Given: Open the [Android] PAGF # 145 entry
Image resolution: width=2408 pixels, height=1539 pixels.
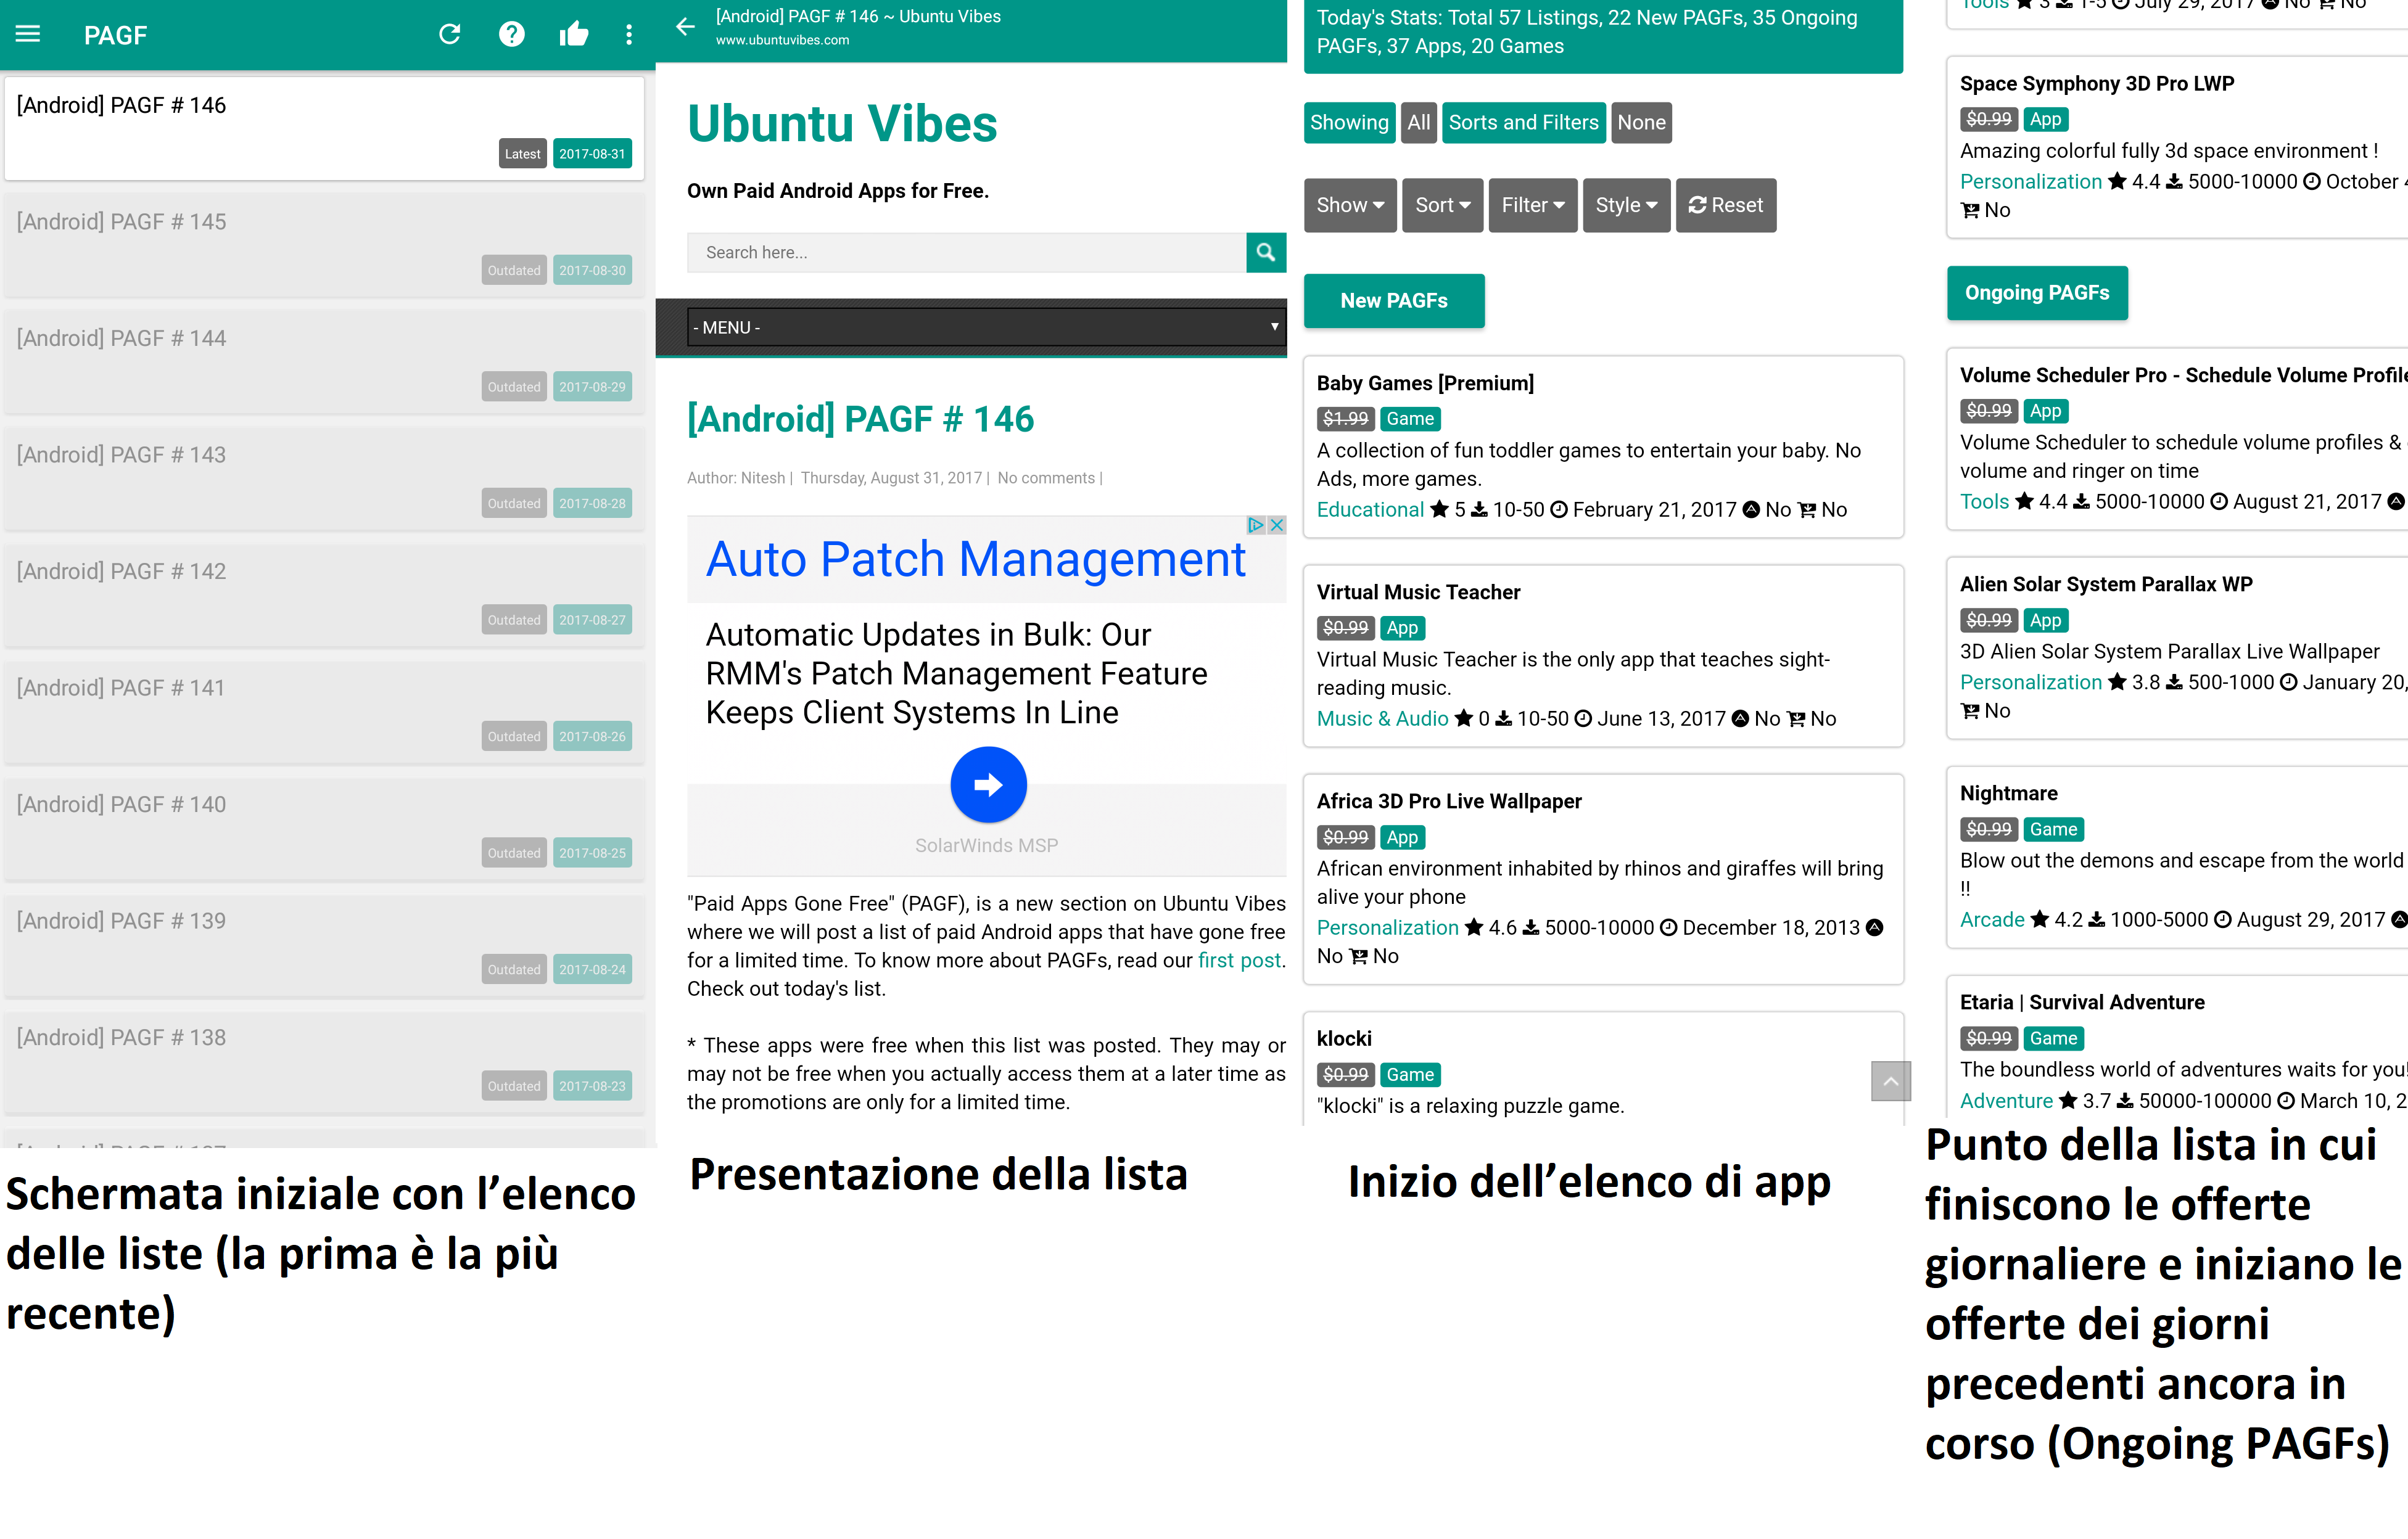Looking at the screenshot, I should [x=324, y=246].
